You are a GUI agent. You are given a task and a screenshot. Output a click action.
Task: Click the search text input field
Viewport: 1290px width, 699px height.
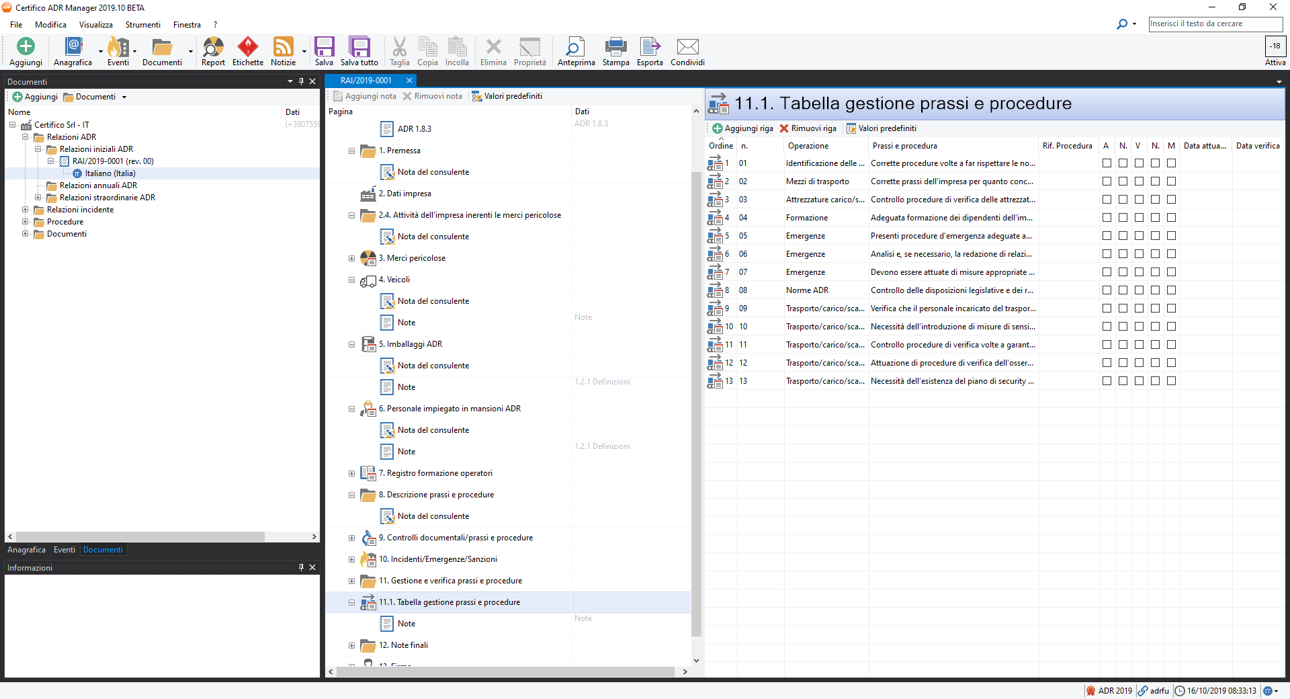(1215, 24)
